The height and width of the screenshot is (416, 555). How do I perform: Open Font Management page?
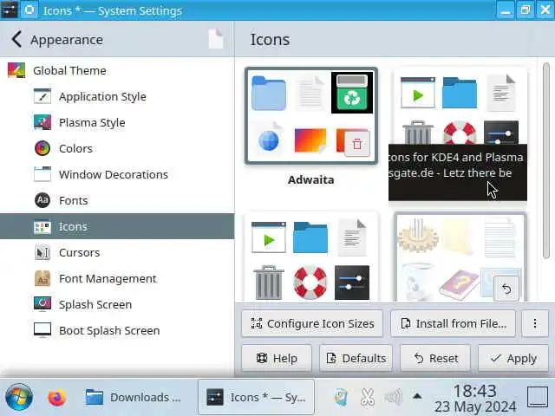[x=117, y=278]
